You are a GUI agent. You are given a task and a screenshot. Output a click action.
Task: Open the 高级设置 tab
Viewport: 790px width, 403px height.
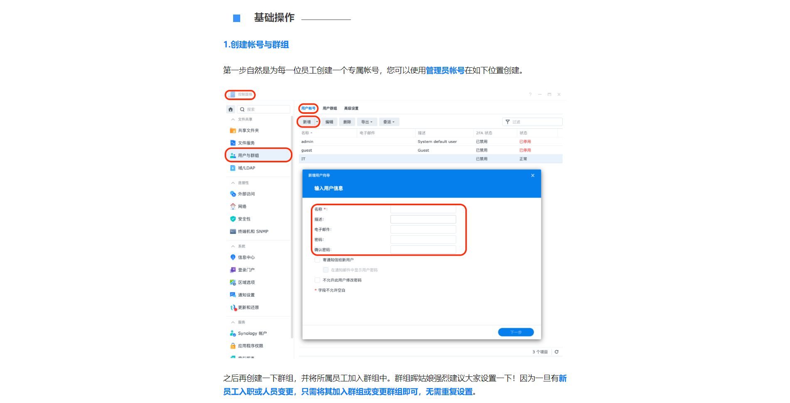click(x=351, y=108)
